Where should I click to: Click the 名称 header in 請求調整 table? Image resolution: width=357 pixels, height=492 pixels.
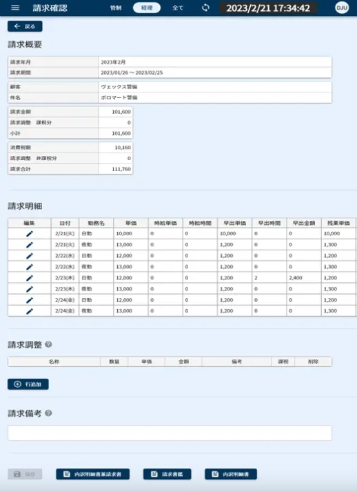point(54,362)
